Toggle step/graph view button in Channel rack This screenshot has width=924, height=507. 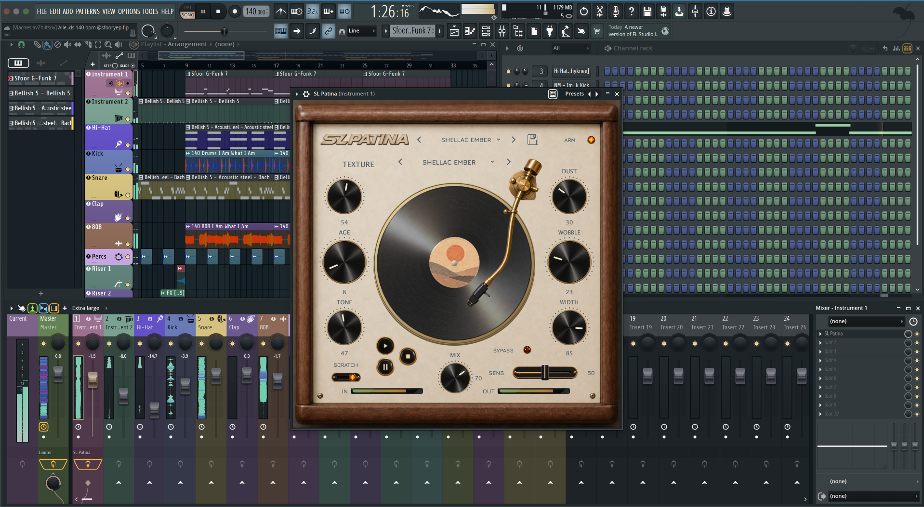click(907, 48)
